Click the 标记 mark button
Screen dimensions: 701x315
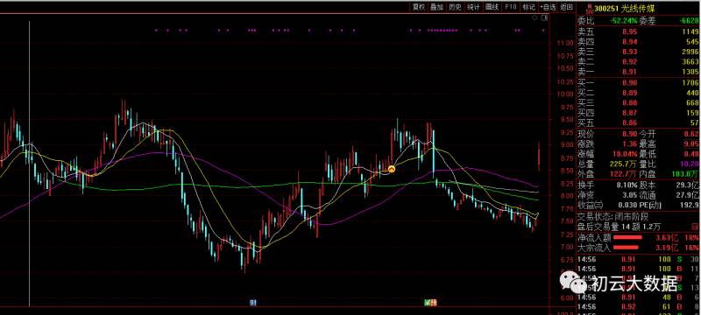[x=529, y=7]
